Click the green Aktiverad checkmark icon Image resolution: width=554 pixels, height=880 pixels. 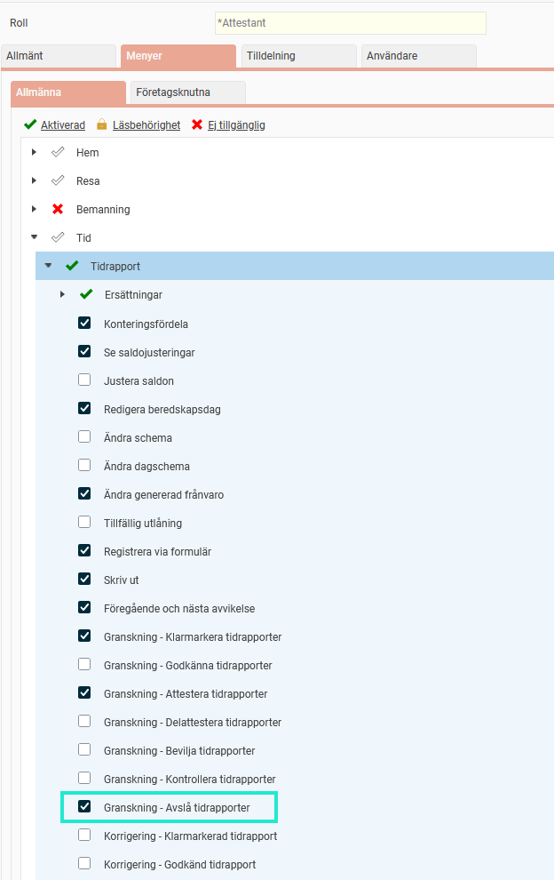pyautogui.click(x=30, y=125)
